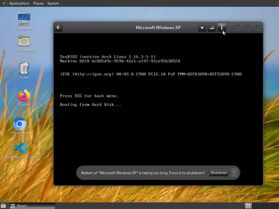The height and width of the screenshot is (209, 279).
Task: Click the Microsoft Windows XP window title
Action: pyautogui.click(x=158, y=27)
